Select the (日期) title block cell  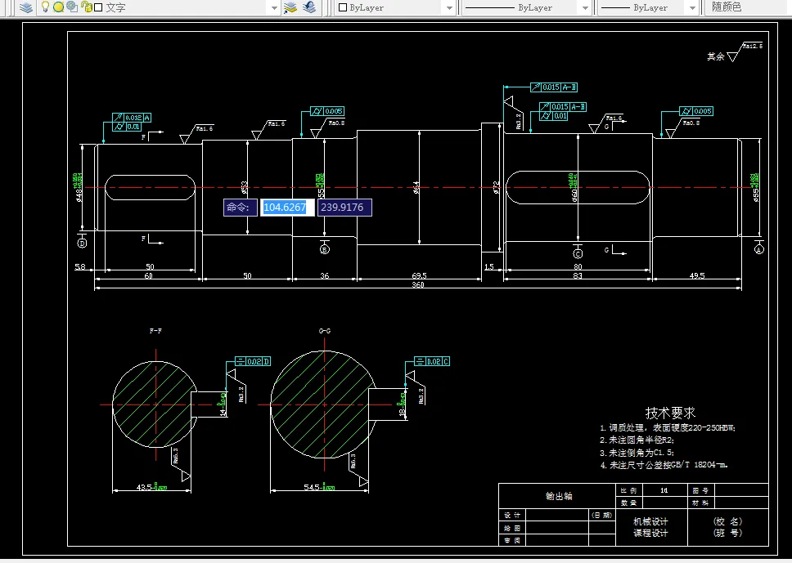point(601,515)
